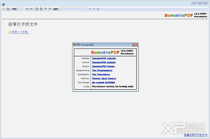Open SumatraPDF manual link

click(104, 63)
